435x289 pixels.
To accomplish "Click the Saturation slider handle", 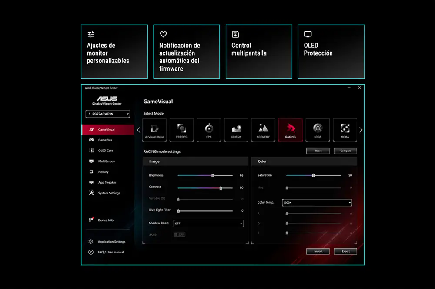I will pos(314,175).
